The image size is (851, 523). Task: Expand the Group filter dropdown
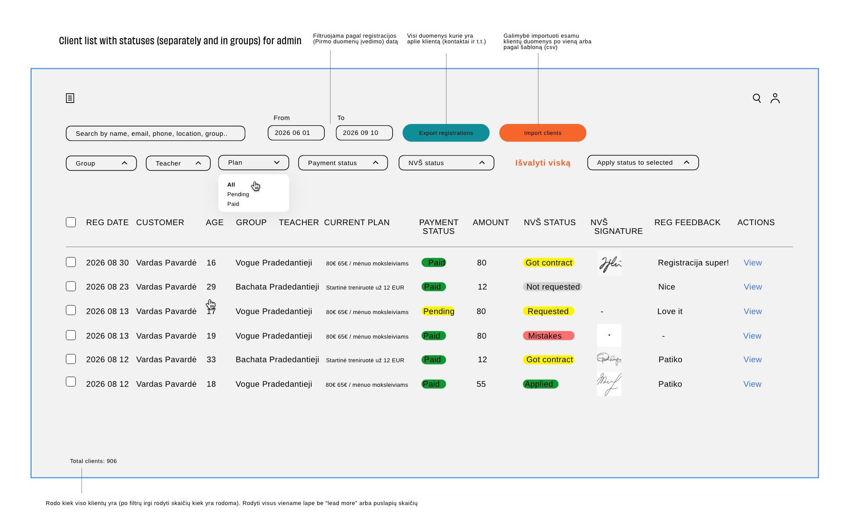click(101, 163)
